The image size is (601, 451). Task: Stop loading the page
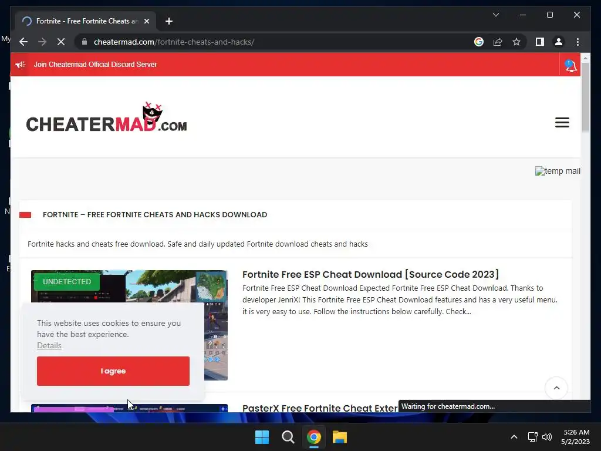click(x=61, y=42)
